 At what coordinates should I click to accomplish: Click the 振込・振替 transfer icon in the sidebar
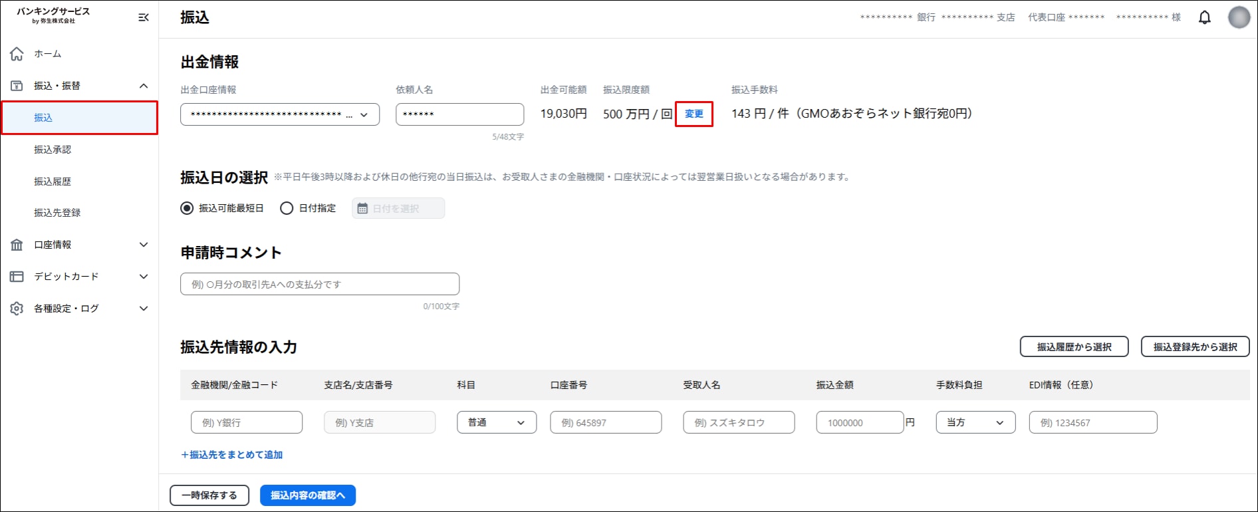(17, 86)
